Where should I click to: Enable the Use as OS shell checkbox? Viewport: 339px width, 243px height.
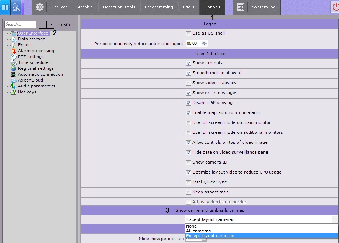(x=188, y=33)
